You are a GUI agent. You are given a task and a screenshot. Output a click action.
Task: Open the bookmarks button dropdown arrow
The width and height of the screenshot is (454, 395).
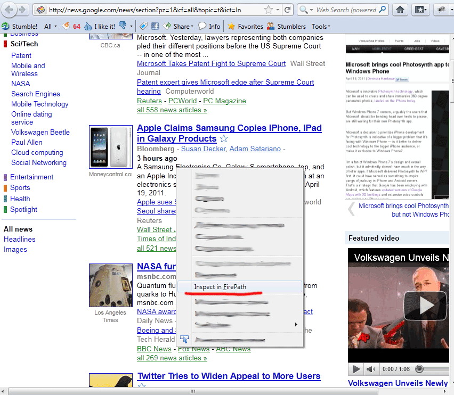click(425, 10)
